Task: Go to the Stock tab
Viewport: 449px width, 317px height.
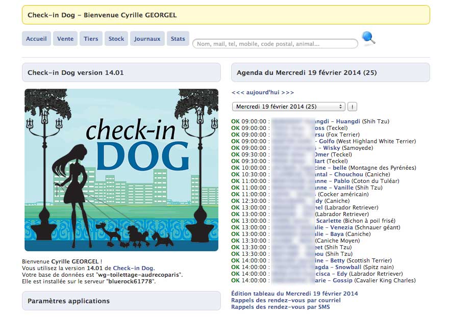Action: [116, 39]
